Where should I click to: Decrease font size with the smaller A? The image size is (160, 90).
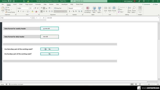pos(38,8)
